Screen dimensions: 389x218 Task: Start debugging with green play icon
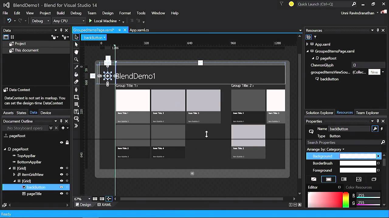(x=90, y=21)
